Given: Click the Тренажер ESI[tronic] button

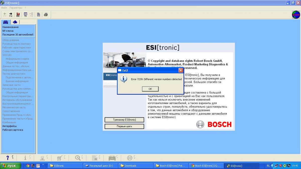Looking at the screenshot, I should tap(124, 120).
